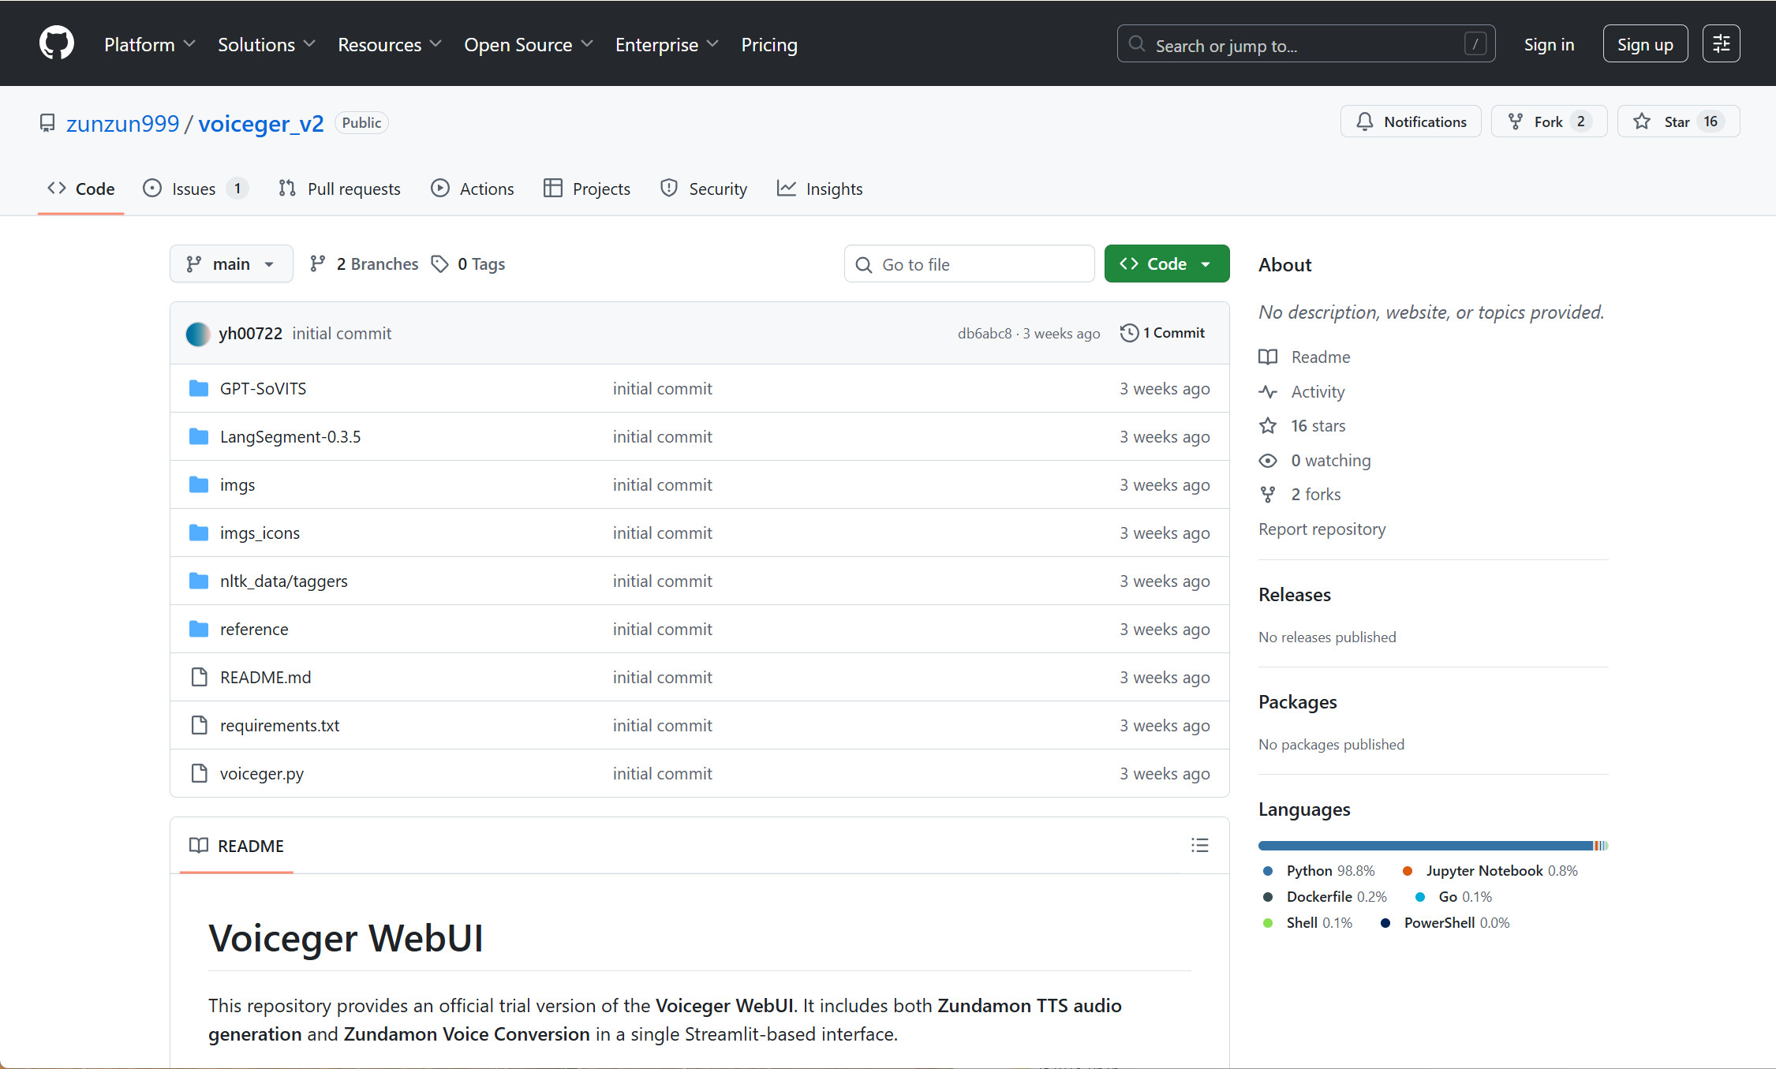The height and width of the screenshot is (1069, 1776).
Task: Click the GitHub logo icon
Action: 57,43
